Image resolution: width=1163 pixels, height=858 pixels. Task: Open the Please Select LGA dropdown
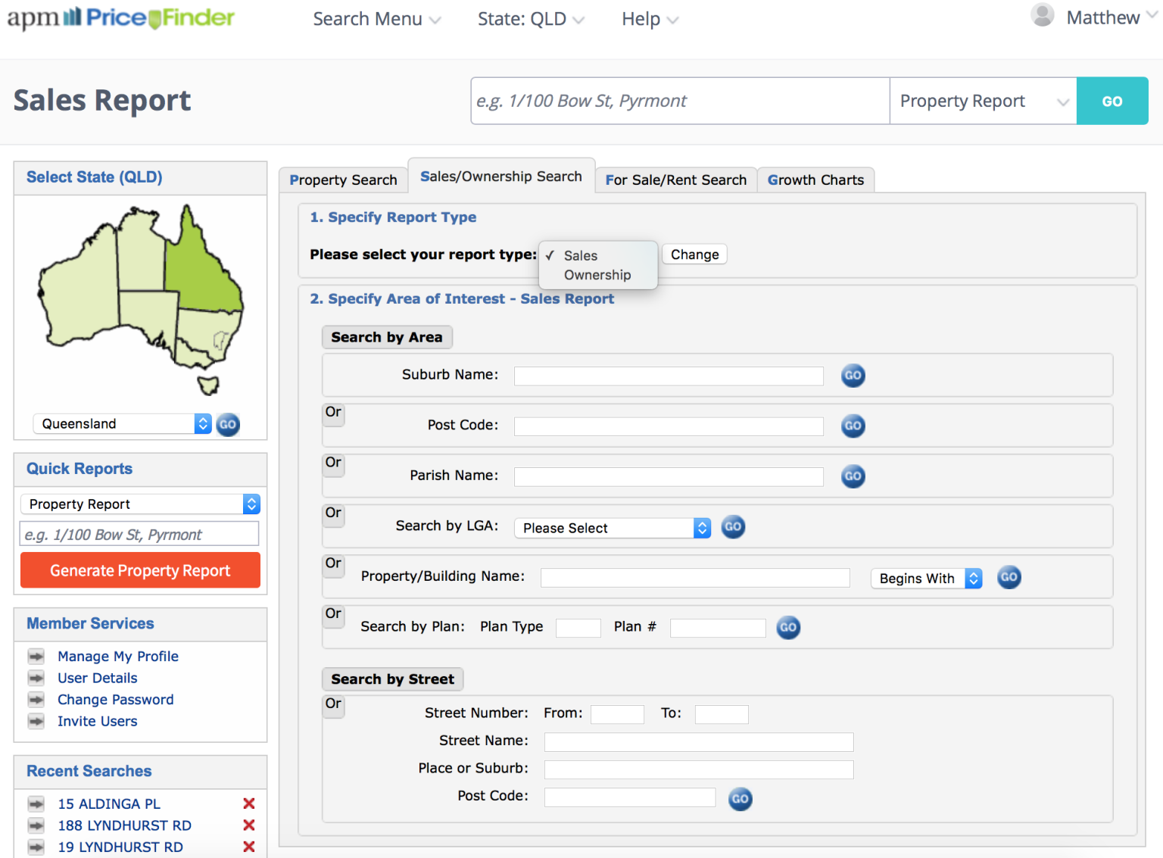click(611, 528)
